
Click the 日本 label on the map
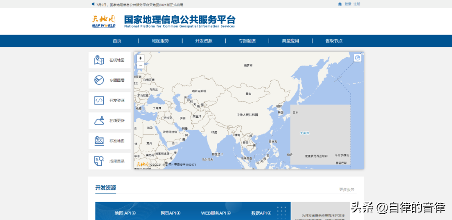(x=295, y=112)
